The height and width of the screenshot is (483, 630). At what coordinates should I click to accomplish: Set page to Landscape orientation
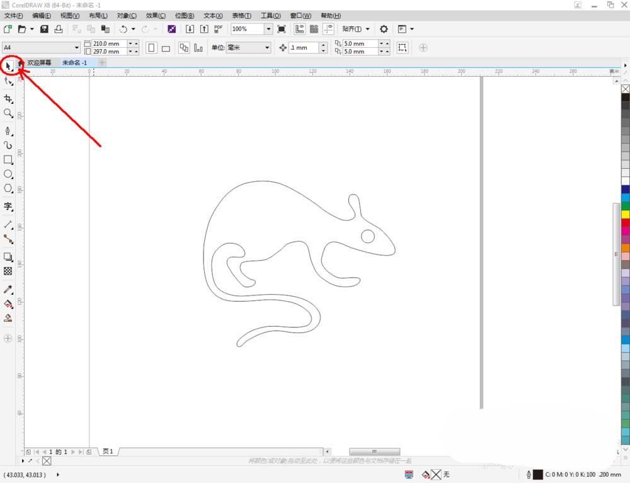(166, 48)
